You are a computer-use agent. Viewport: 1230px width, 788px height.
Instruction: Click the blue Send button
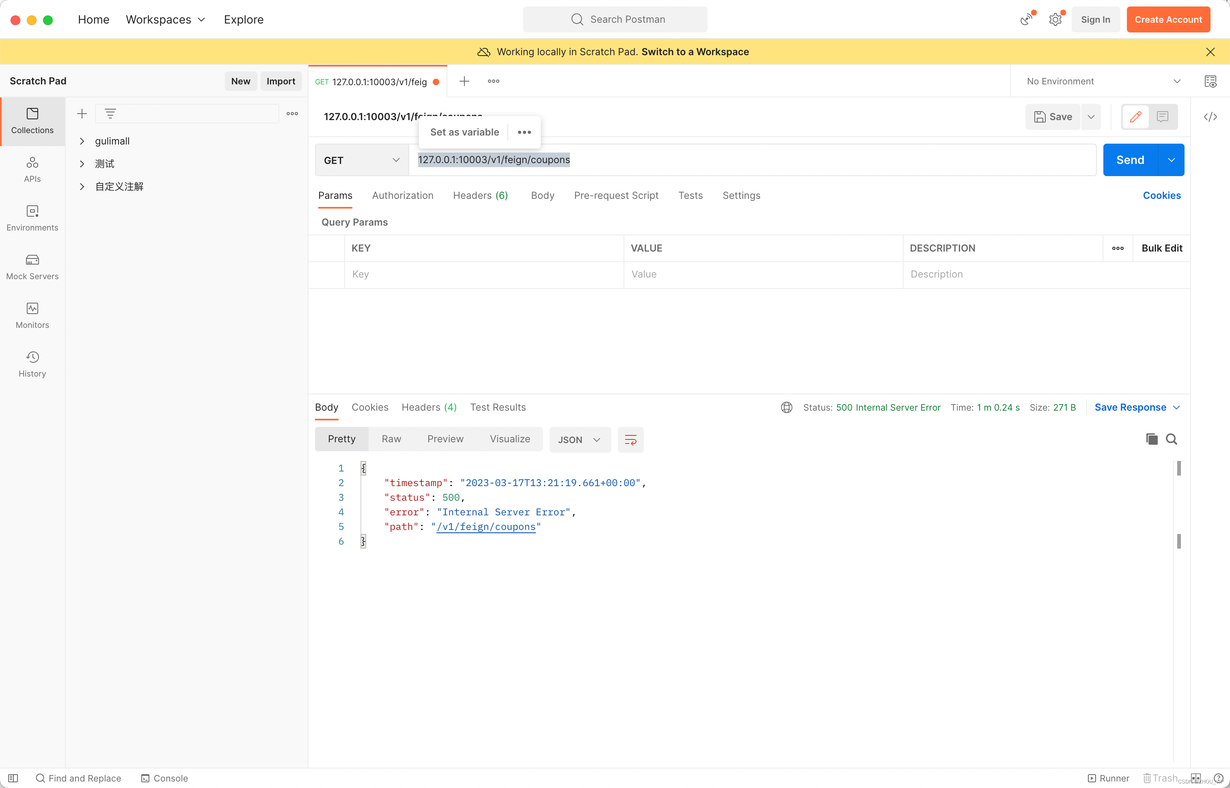coord(1130,160)
